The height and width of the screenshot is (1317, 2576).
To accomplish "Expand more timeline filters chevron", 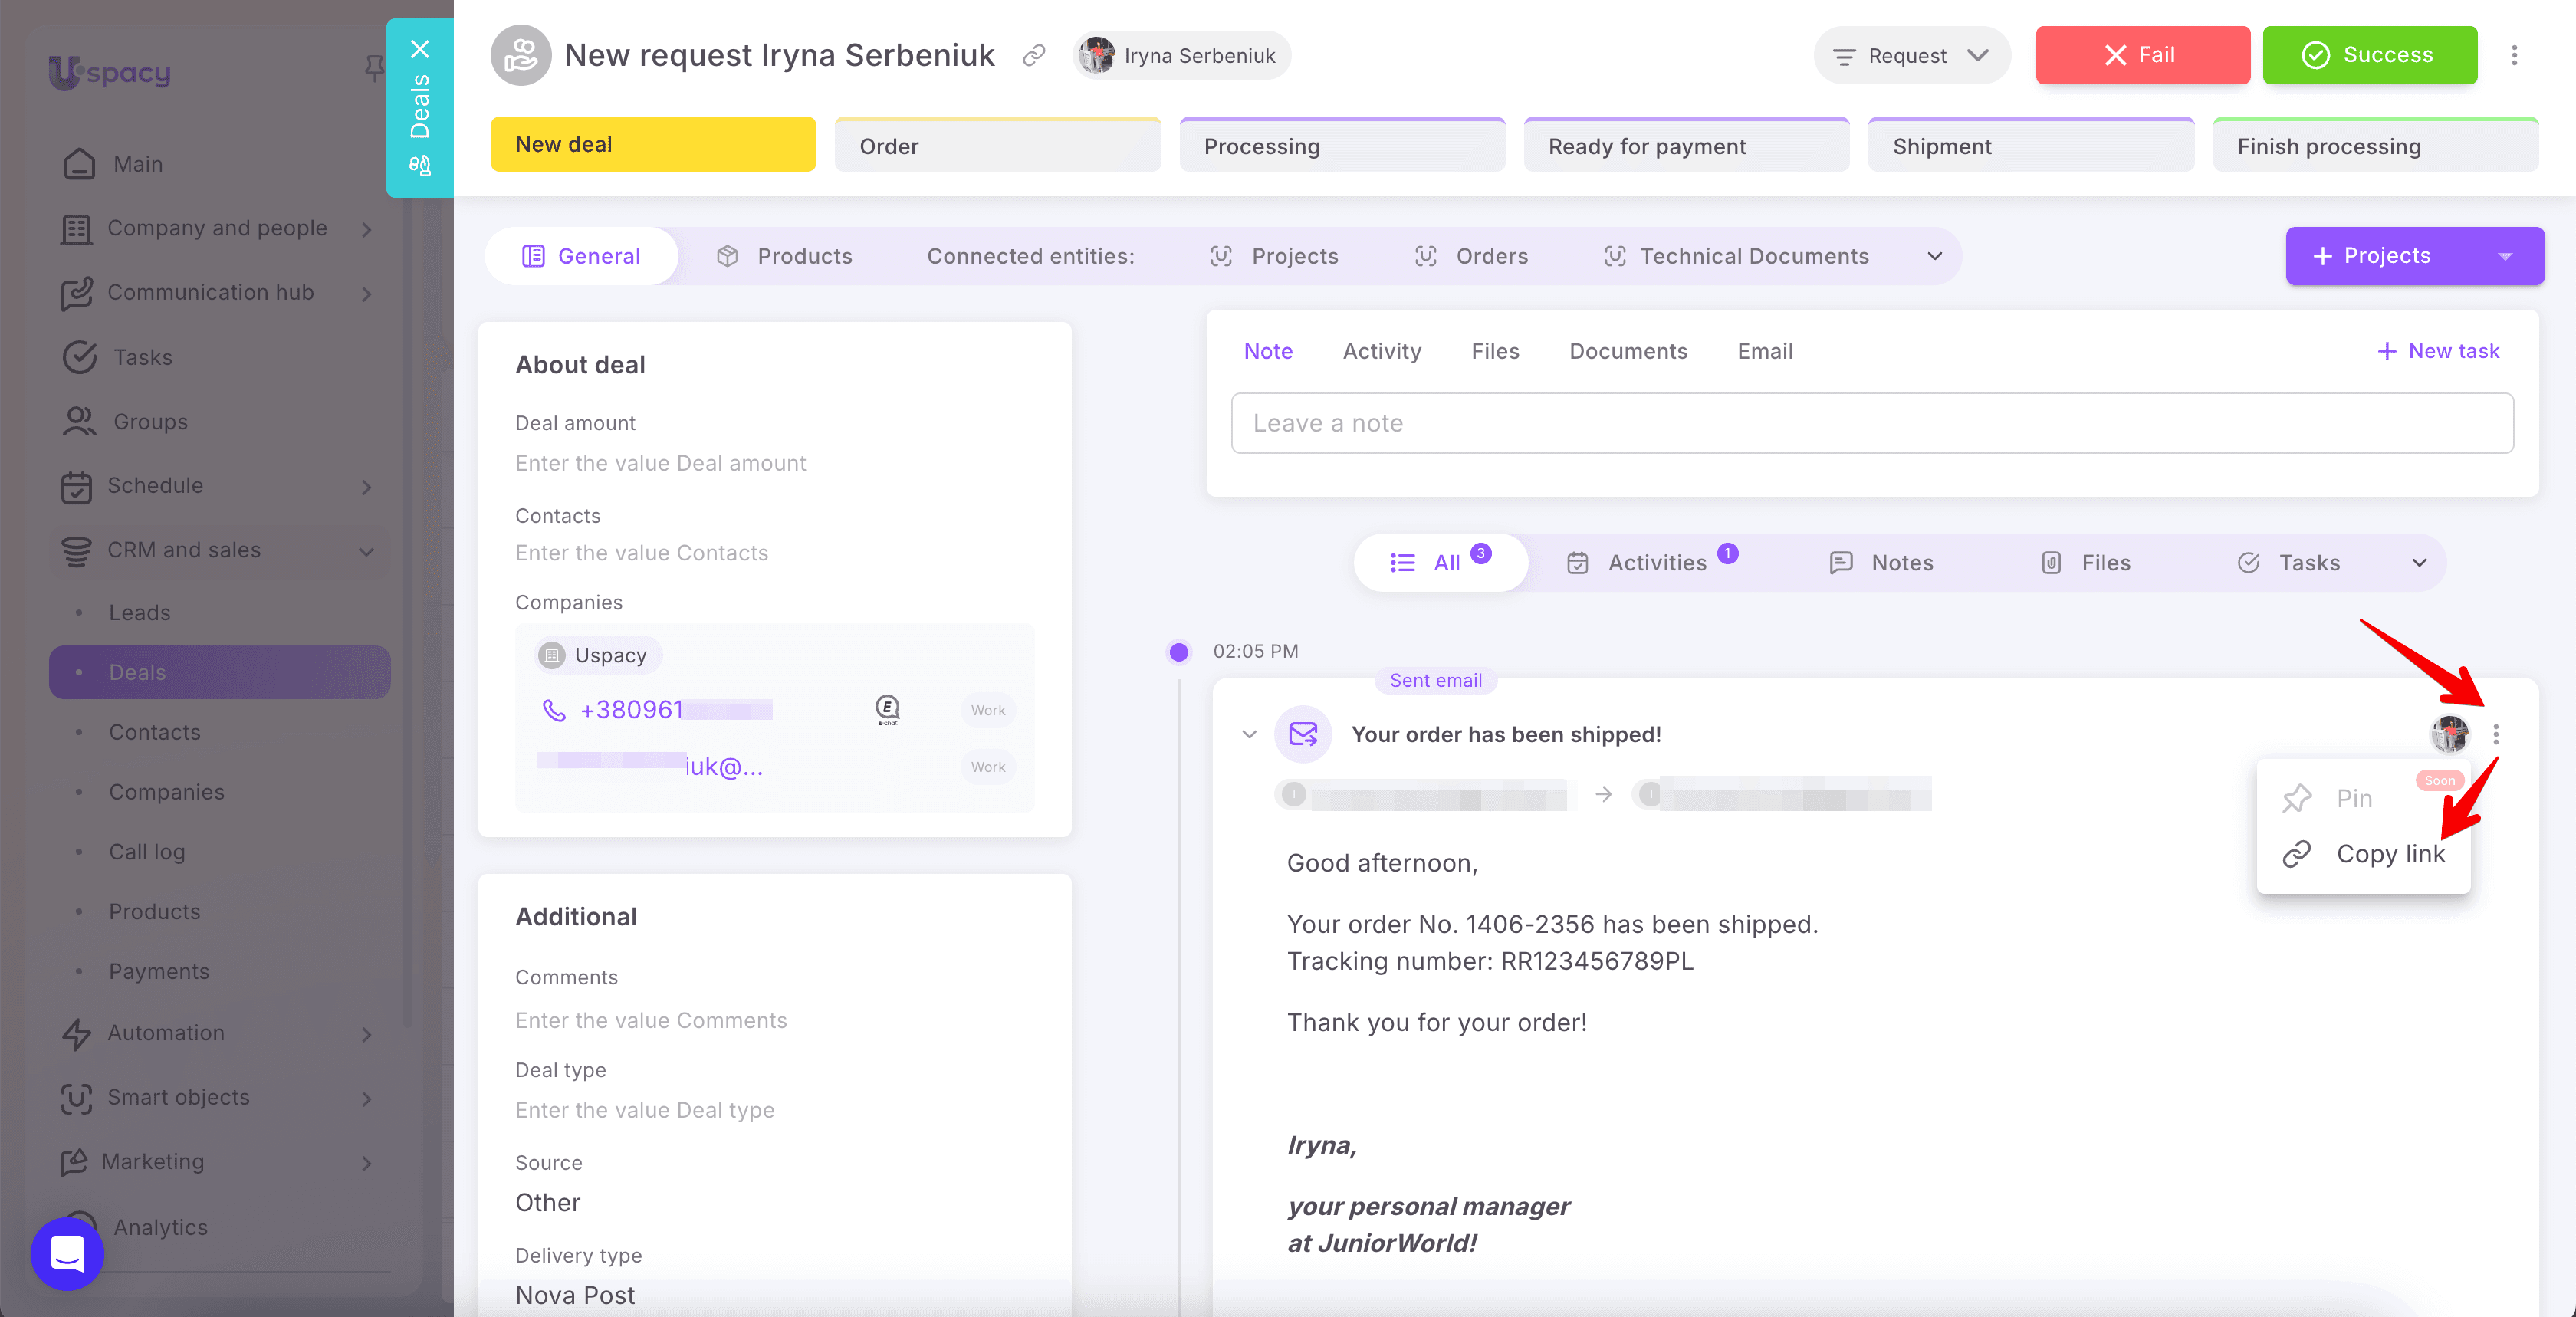I will [2419, 562].
